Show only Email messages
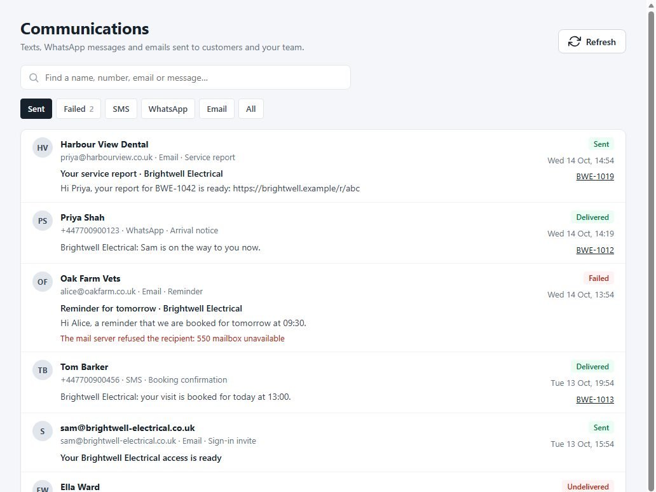Image resolution: width=656 pixels, height=492 pixels. (217, 109)
